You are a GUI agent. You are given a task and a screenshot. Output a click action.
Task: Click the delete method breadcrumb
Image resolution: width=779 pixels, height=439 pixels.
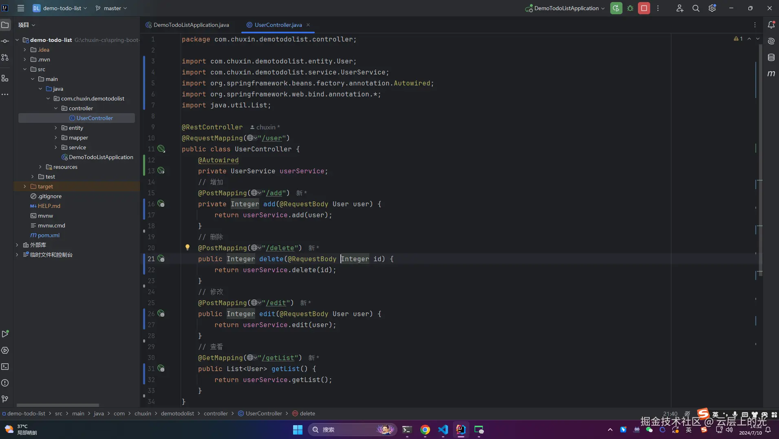(307, 413)
